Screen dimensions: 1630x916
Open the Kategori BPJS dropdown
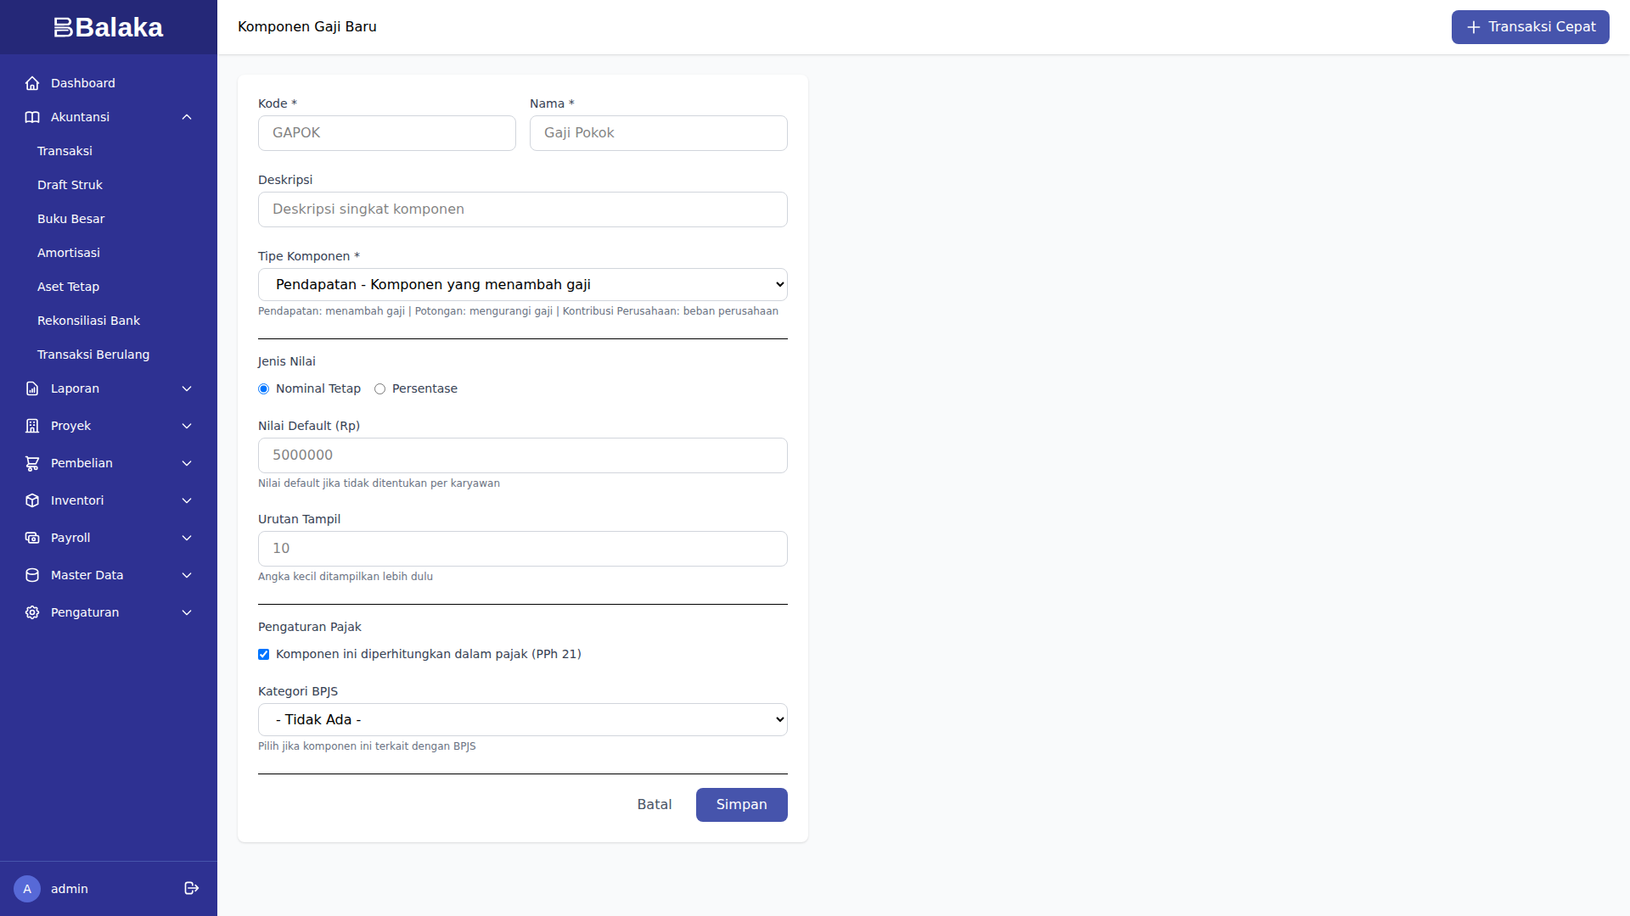(522, 719)
